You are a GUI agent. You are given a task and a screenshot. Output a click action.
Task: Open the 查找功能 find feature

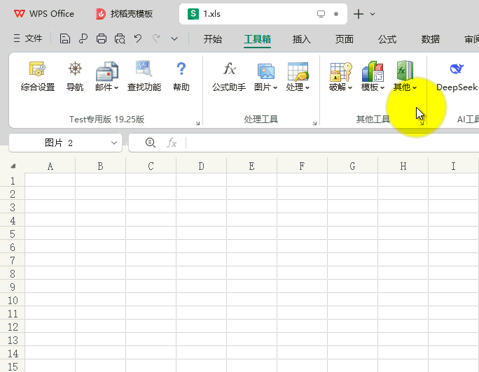pos(144,76)
